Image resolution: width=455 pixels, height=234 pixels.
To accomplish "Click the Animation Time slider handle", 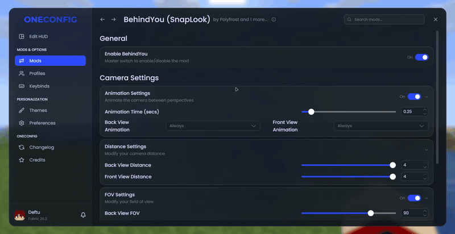I will point(311,112).
